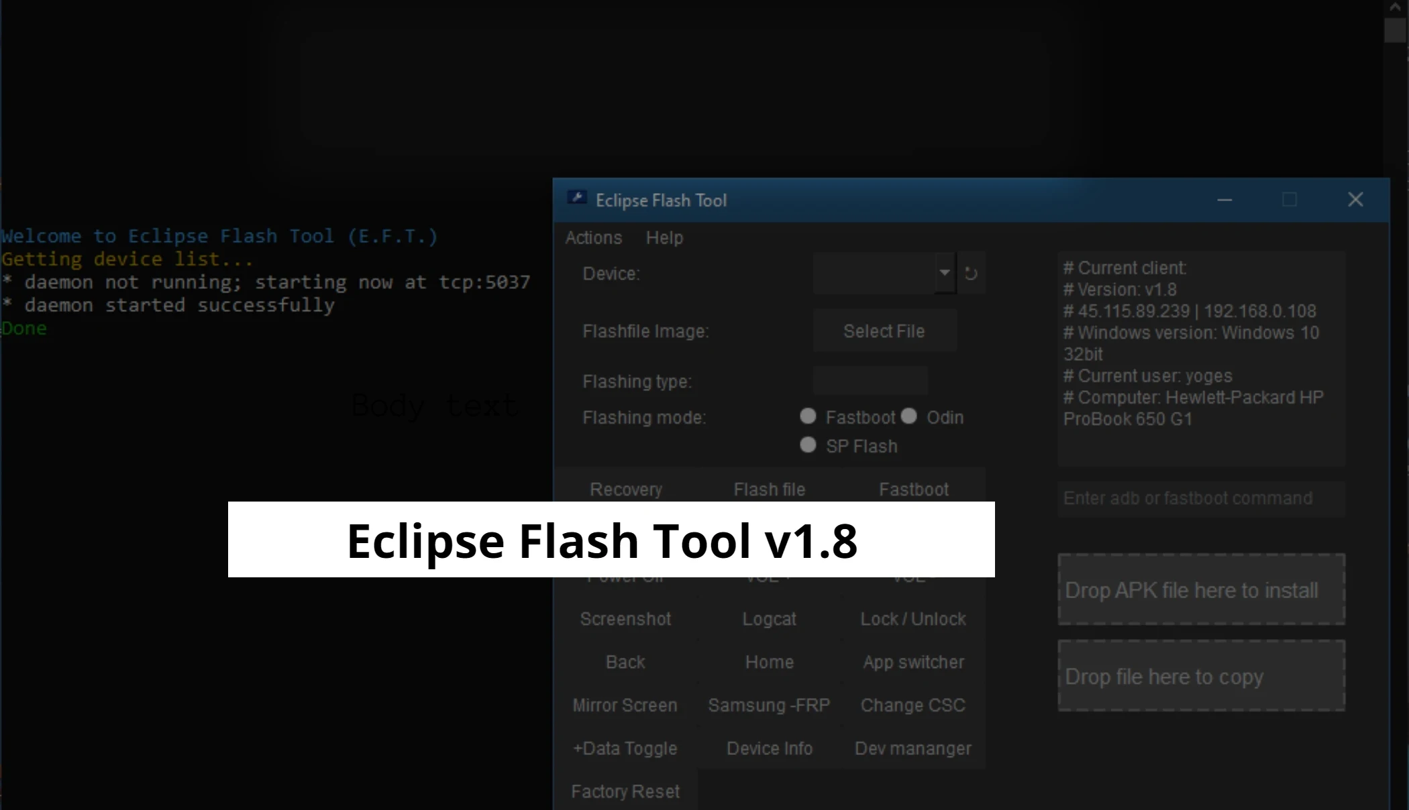
Task: Open the Actions menu
Action: click(593, 237)
